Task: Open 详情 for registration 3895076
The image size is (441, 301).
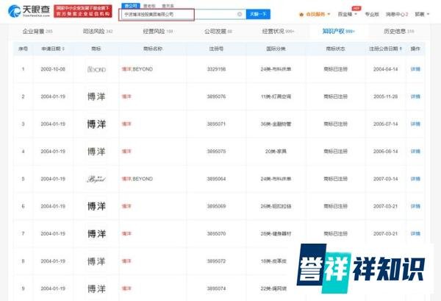Action: (415, 96)
